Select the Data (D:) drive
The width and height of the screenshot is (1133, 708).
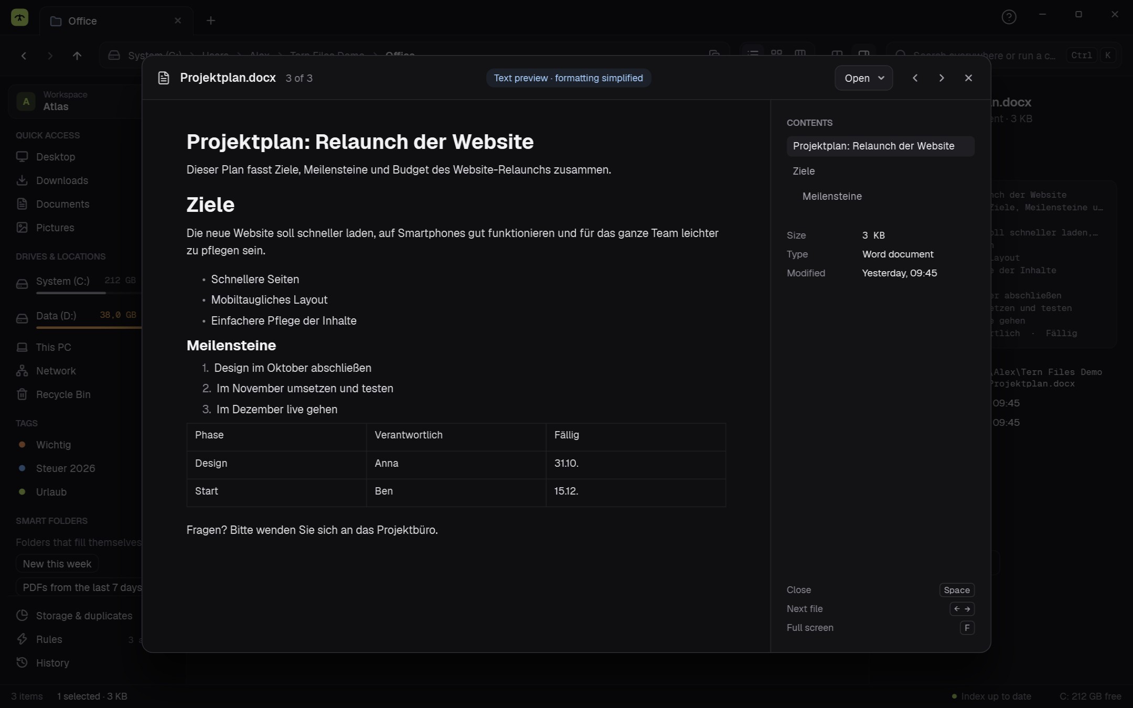pos(75,318)
